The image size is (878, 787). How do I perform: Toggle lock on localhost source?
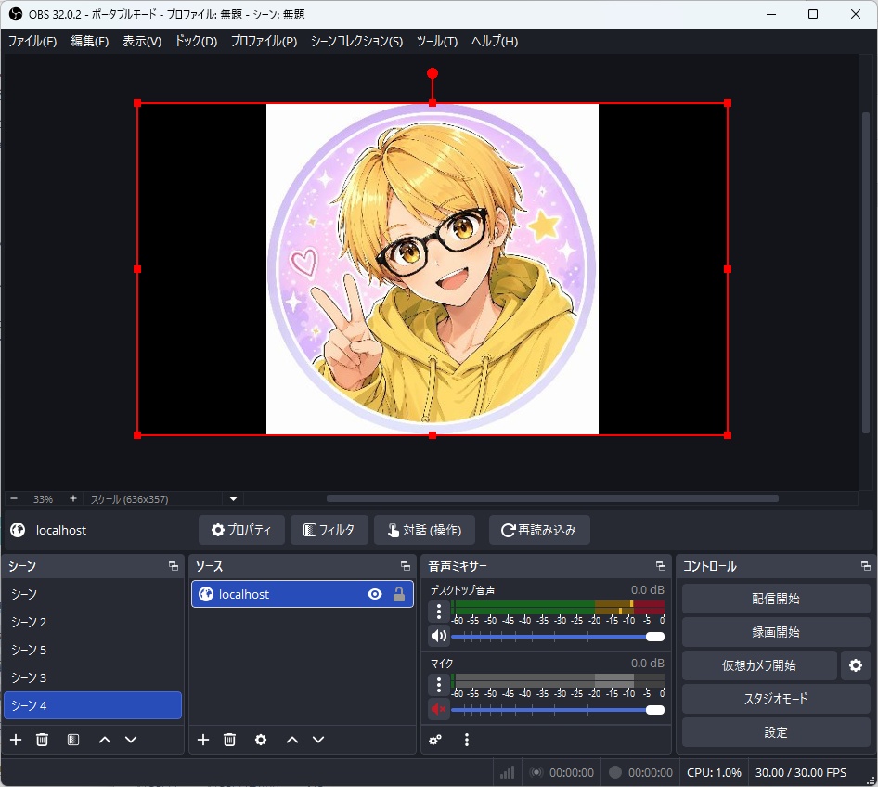(x=399, y=594)
